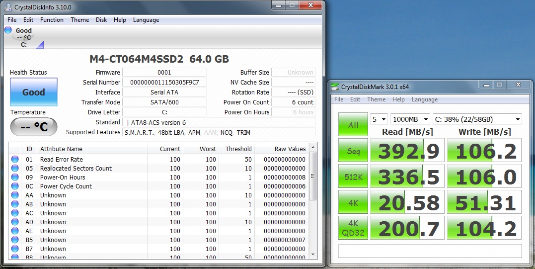This screenshot has width=535, height=269.
Task: Run All benchmarks in CrystalDiskMark
Action: coord(353,125)
